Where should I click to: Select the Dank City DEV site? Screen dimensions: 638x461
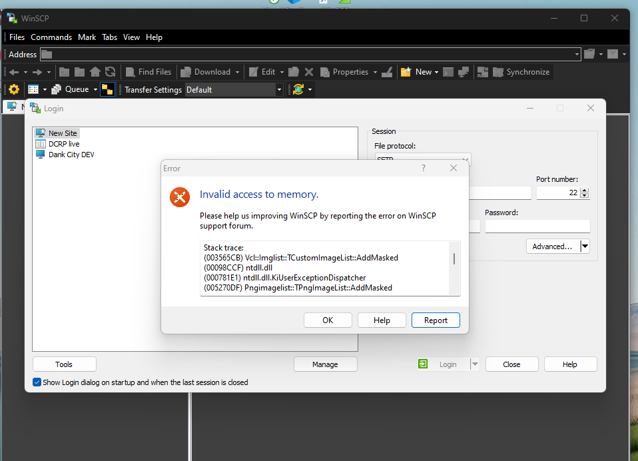[x=71, y=155]
